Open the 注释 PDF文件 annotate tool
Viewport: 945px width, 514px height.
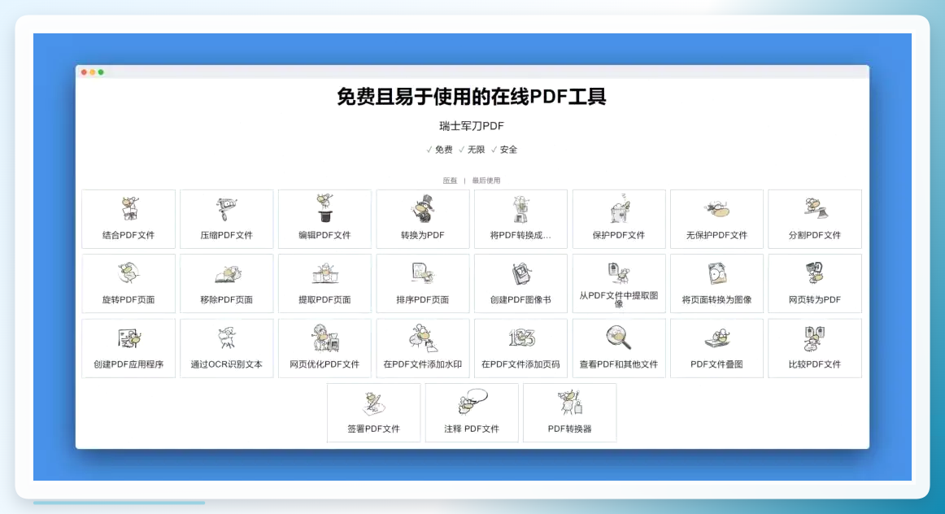[x=472, y=413]
